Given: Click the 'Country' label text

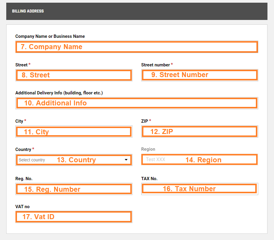Looking at the screenshot, I should (23, 149).
